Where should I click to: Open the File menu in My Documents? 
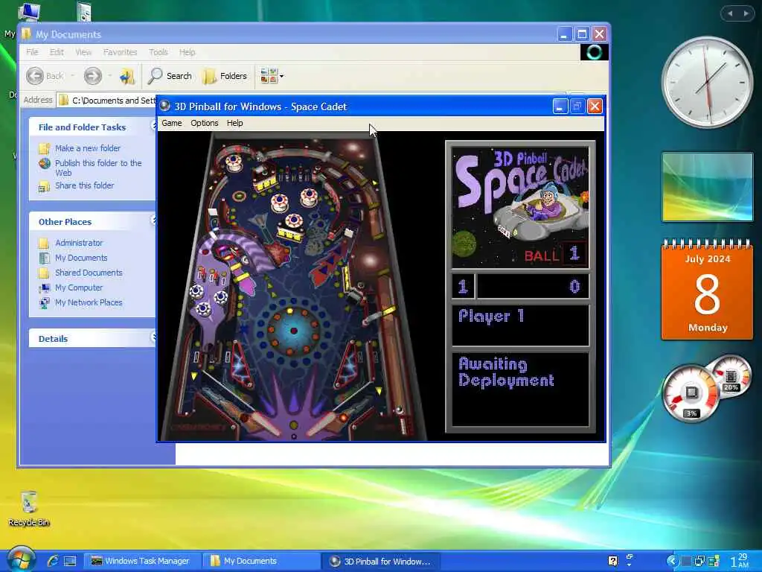(32, 52)
